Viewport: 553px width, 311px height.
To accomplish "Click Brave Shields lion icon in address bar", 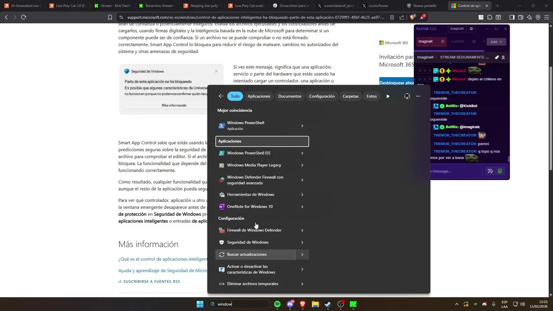I will coord(412,17).
